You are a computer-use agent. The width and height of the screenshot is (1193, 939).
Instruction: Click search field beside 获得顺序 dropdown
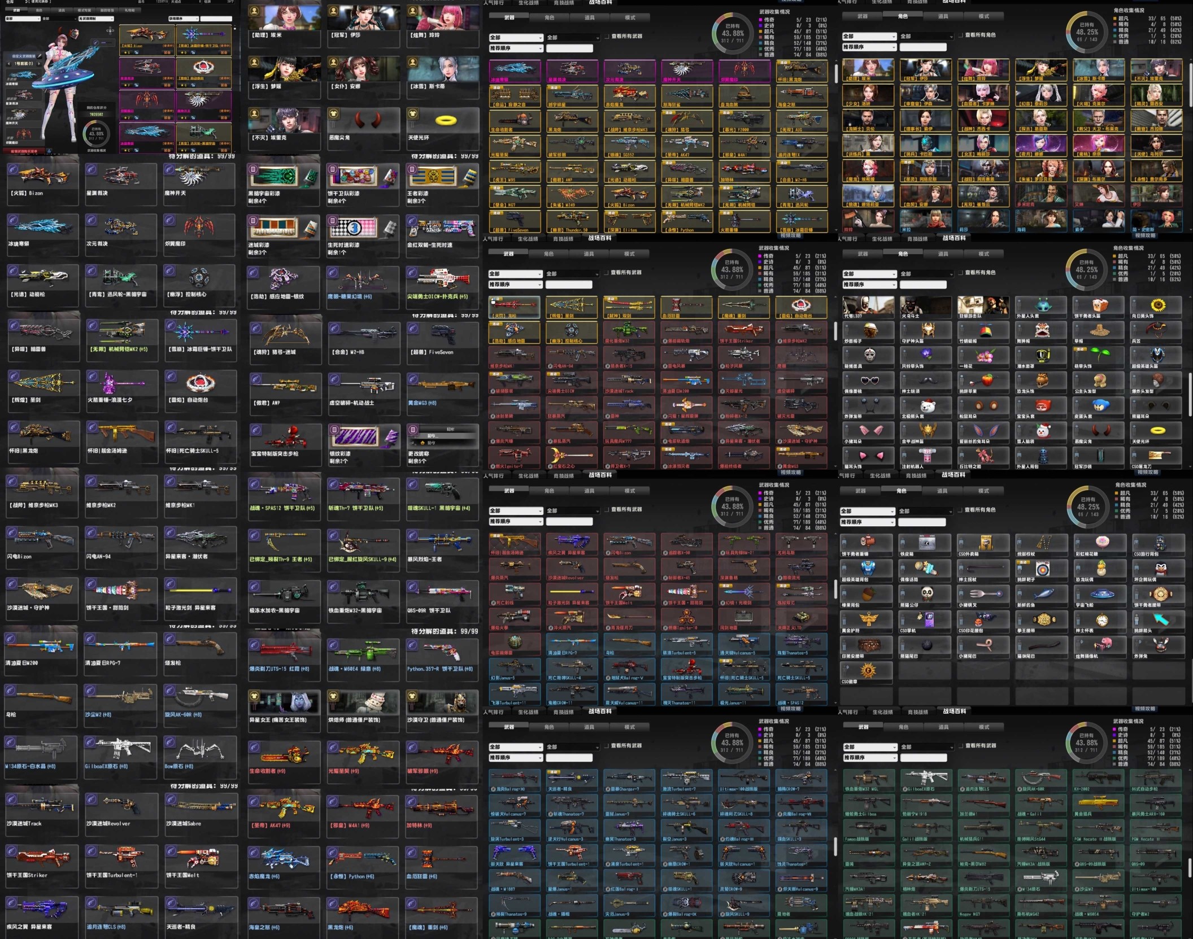coord(216,19)
